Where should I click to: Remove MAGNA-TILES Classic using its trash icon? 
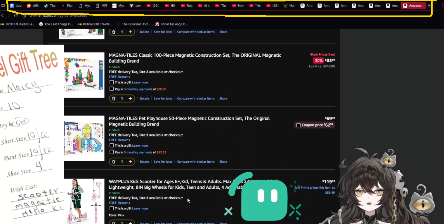[x=114, y=99]
